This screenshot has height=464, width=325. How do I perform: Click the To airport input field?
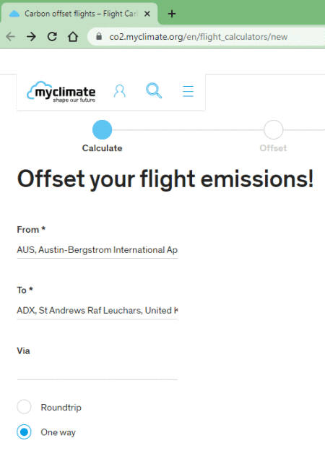coord(97,311)
